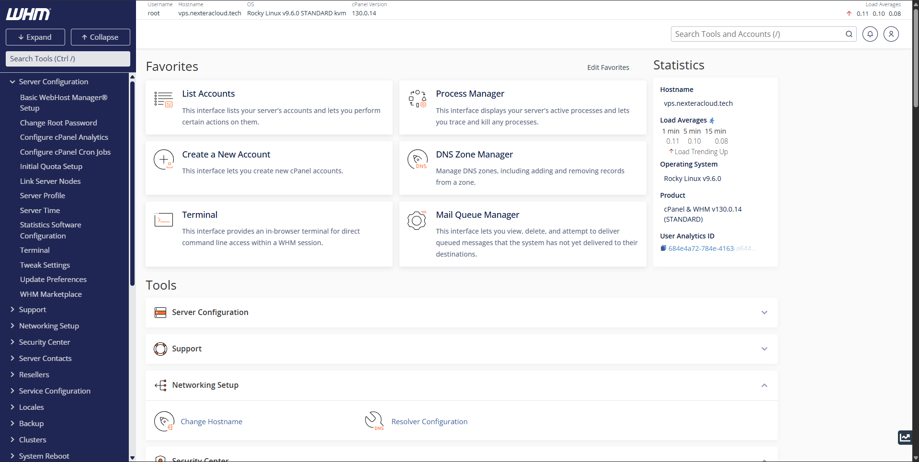The height and width of the screenshot is (462, 919).
Task: Click the List Accounts icon
Action: click(163, 100)
